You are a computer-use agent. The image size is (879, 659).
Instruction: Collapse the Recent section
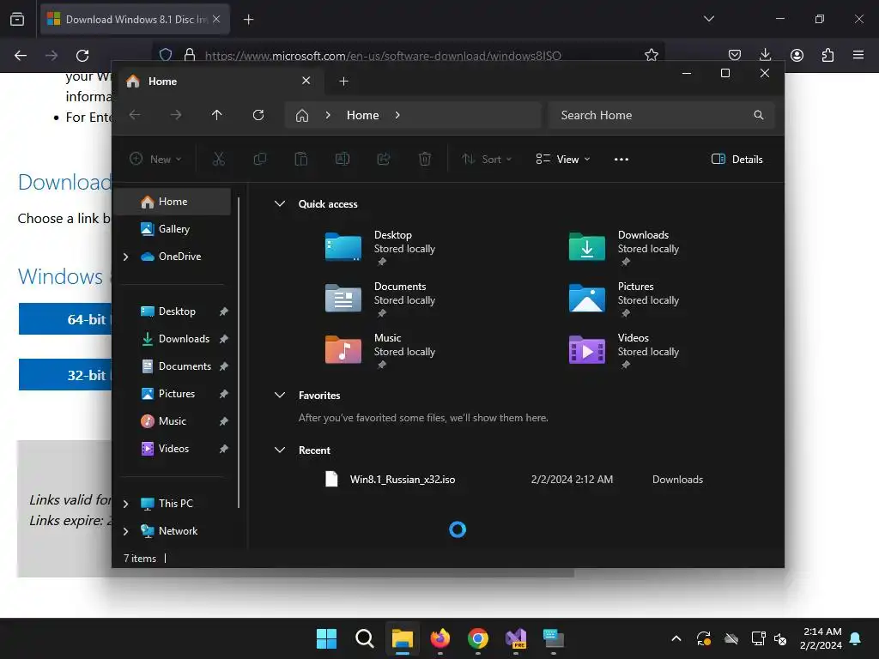coord(280,450)
